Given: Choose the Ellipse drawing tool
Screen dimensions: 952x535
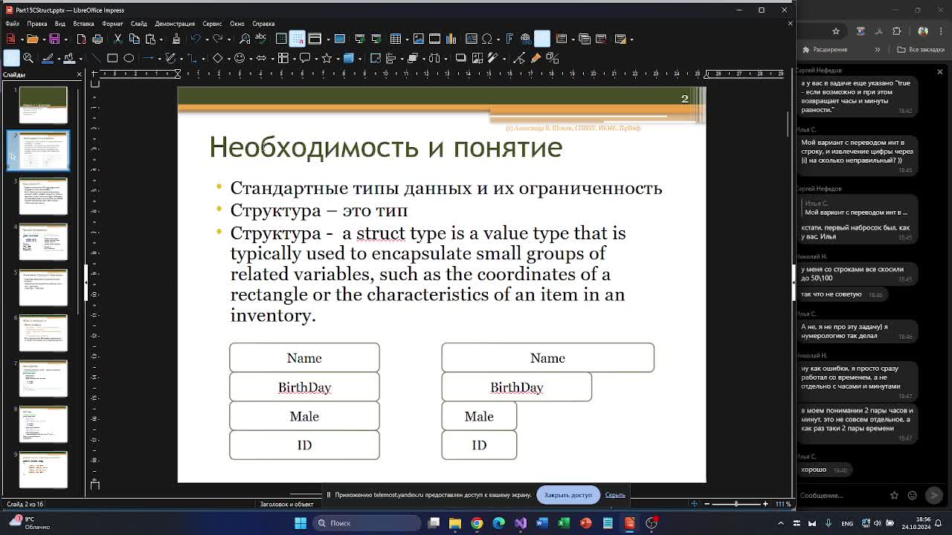Looking at the screenshot, I should (x=129, y=58).
